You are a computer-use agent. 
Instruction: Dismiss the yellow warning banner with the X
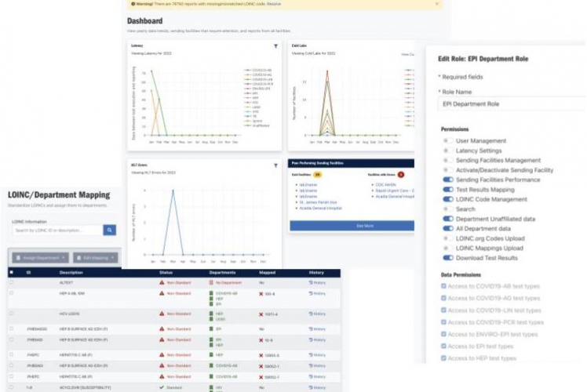(x=436, y=4)
